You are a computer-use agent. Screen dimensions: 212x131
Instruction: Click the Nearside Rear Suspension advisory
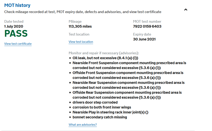click(128, 85)
